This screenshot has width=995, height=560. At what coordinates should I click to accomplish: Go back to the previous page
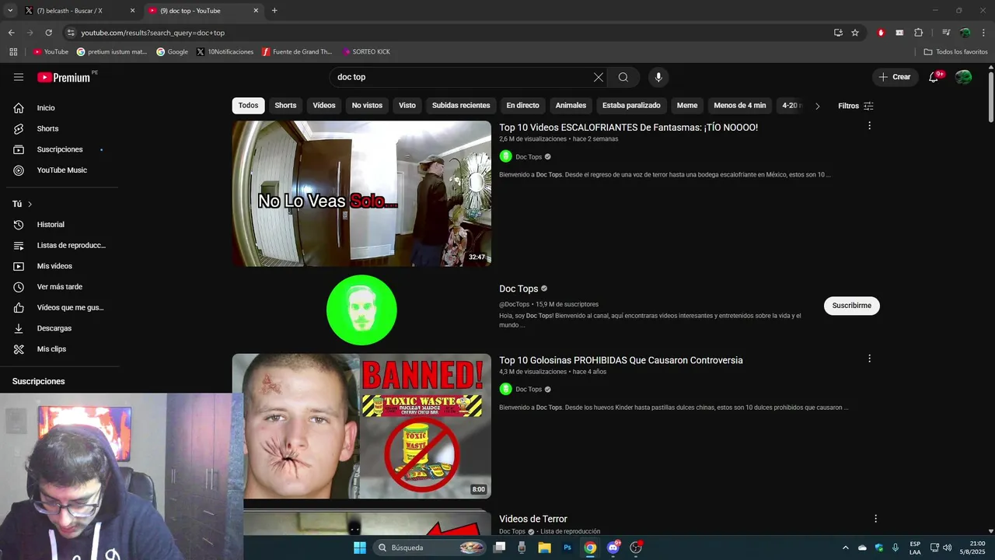tap(11, 33)
